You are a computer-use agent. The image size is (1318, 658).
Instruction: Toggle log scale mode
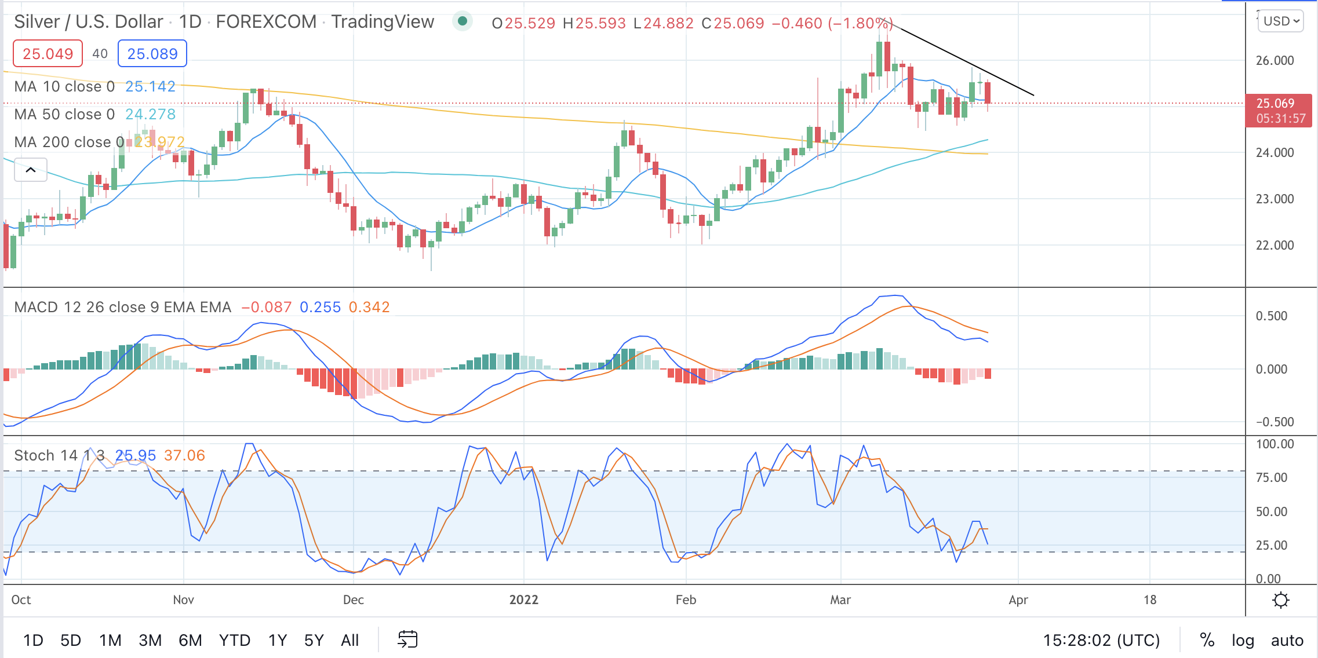[1243, 640]
